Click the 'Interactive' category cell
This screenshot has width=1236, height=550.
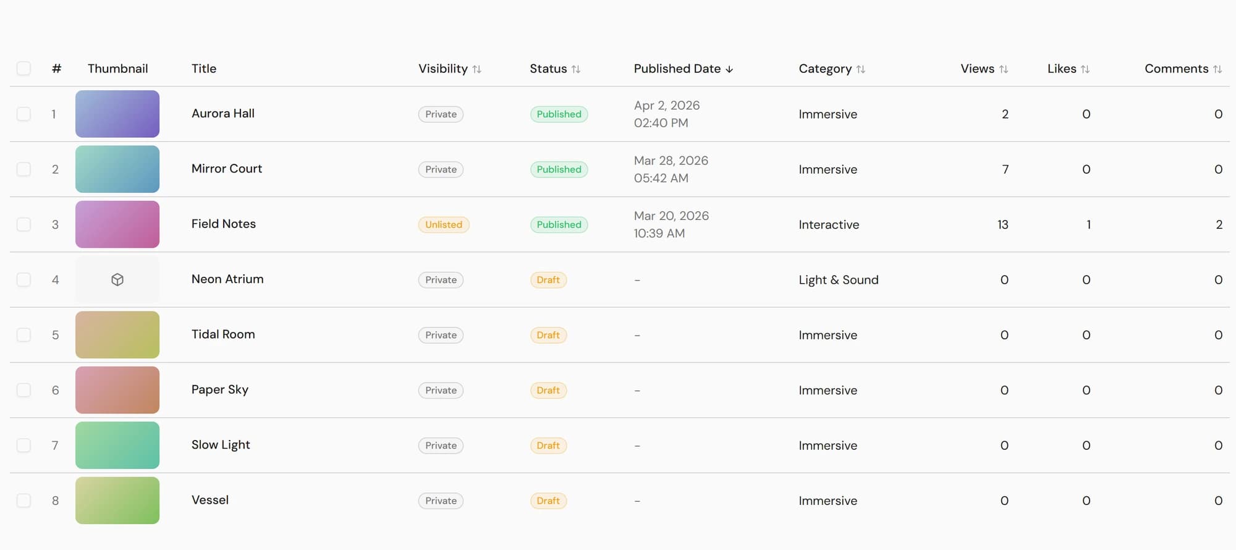(829, 224)
